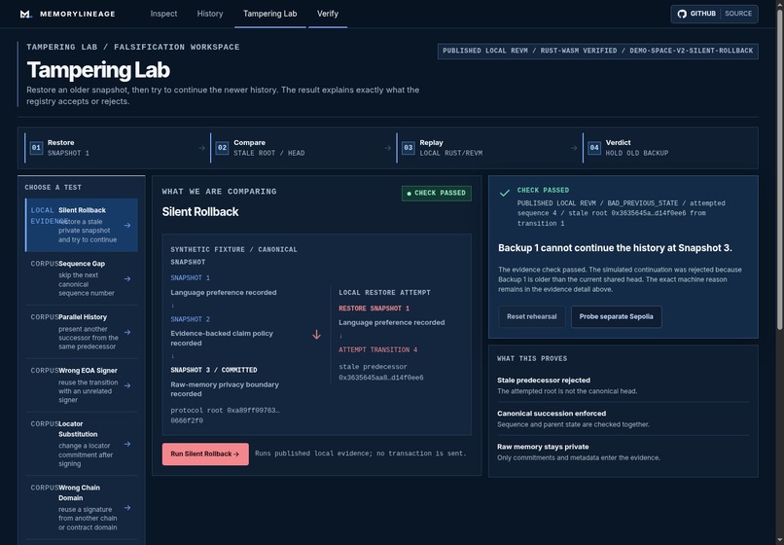Click the red down arrow between snapshots
The image size is (784, 545).
(316, 335)
